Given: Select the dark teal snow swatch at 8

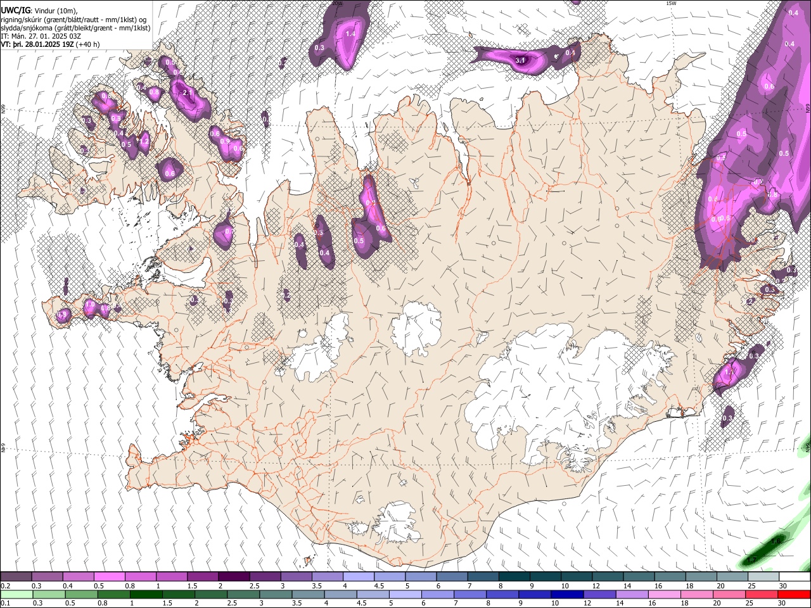Looking at the screenshot, I should 514,576.
